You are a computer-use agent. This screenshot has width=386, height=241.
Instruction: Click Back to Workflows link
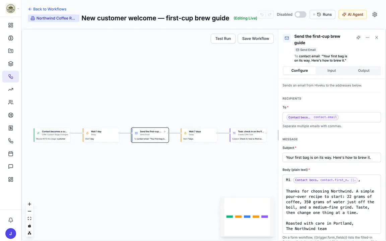(x=47, y=9)
